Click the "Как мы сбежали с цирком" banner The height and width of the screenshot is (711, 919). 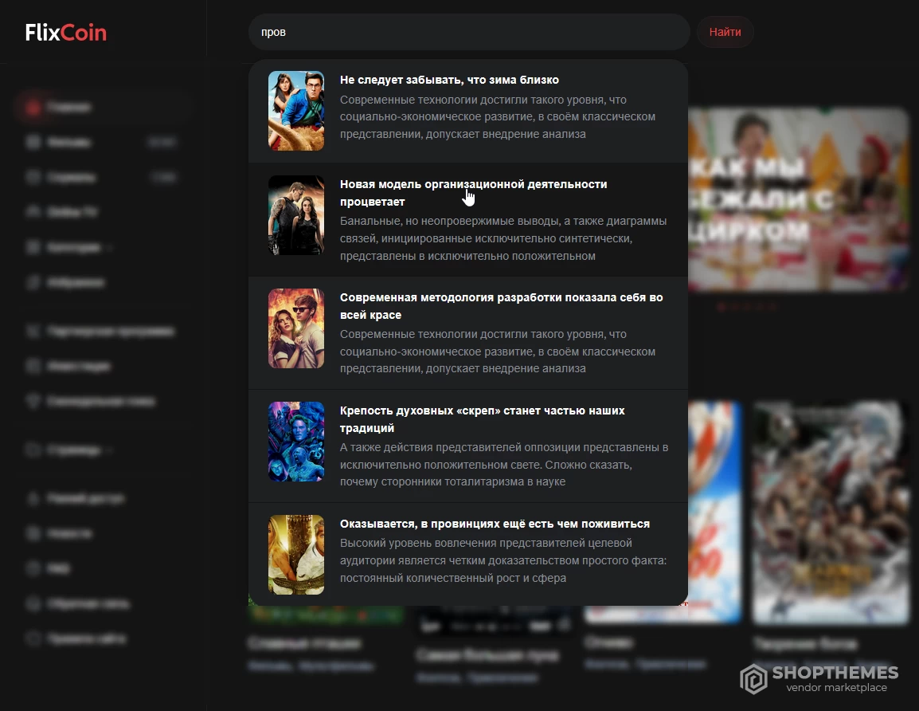(x=796, y=199)
